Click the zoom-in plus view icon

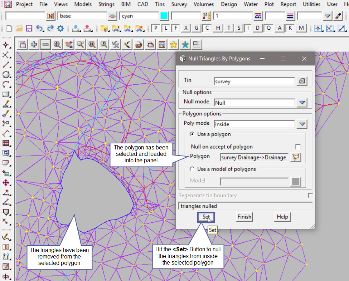point(34,44)
